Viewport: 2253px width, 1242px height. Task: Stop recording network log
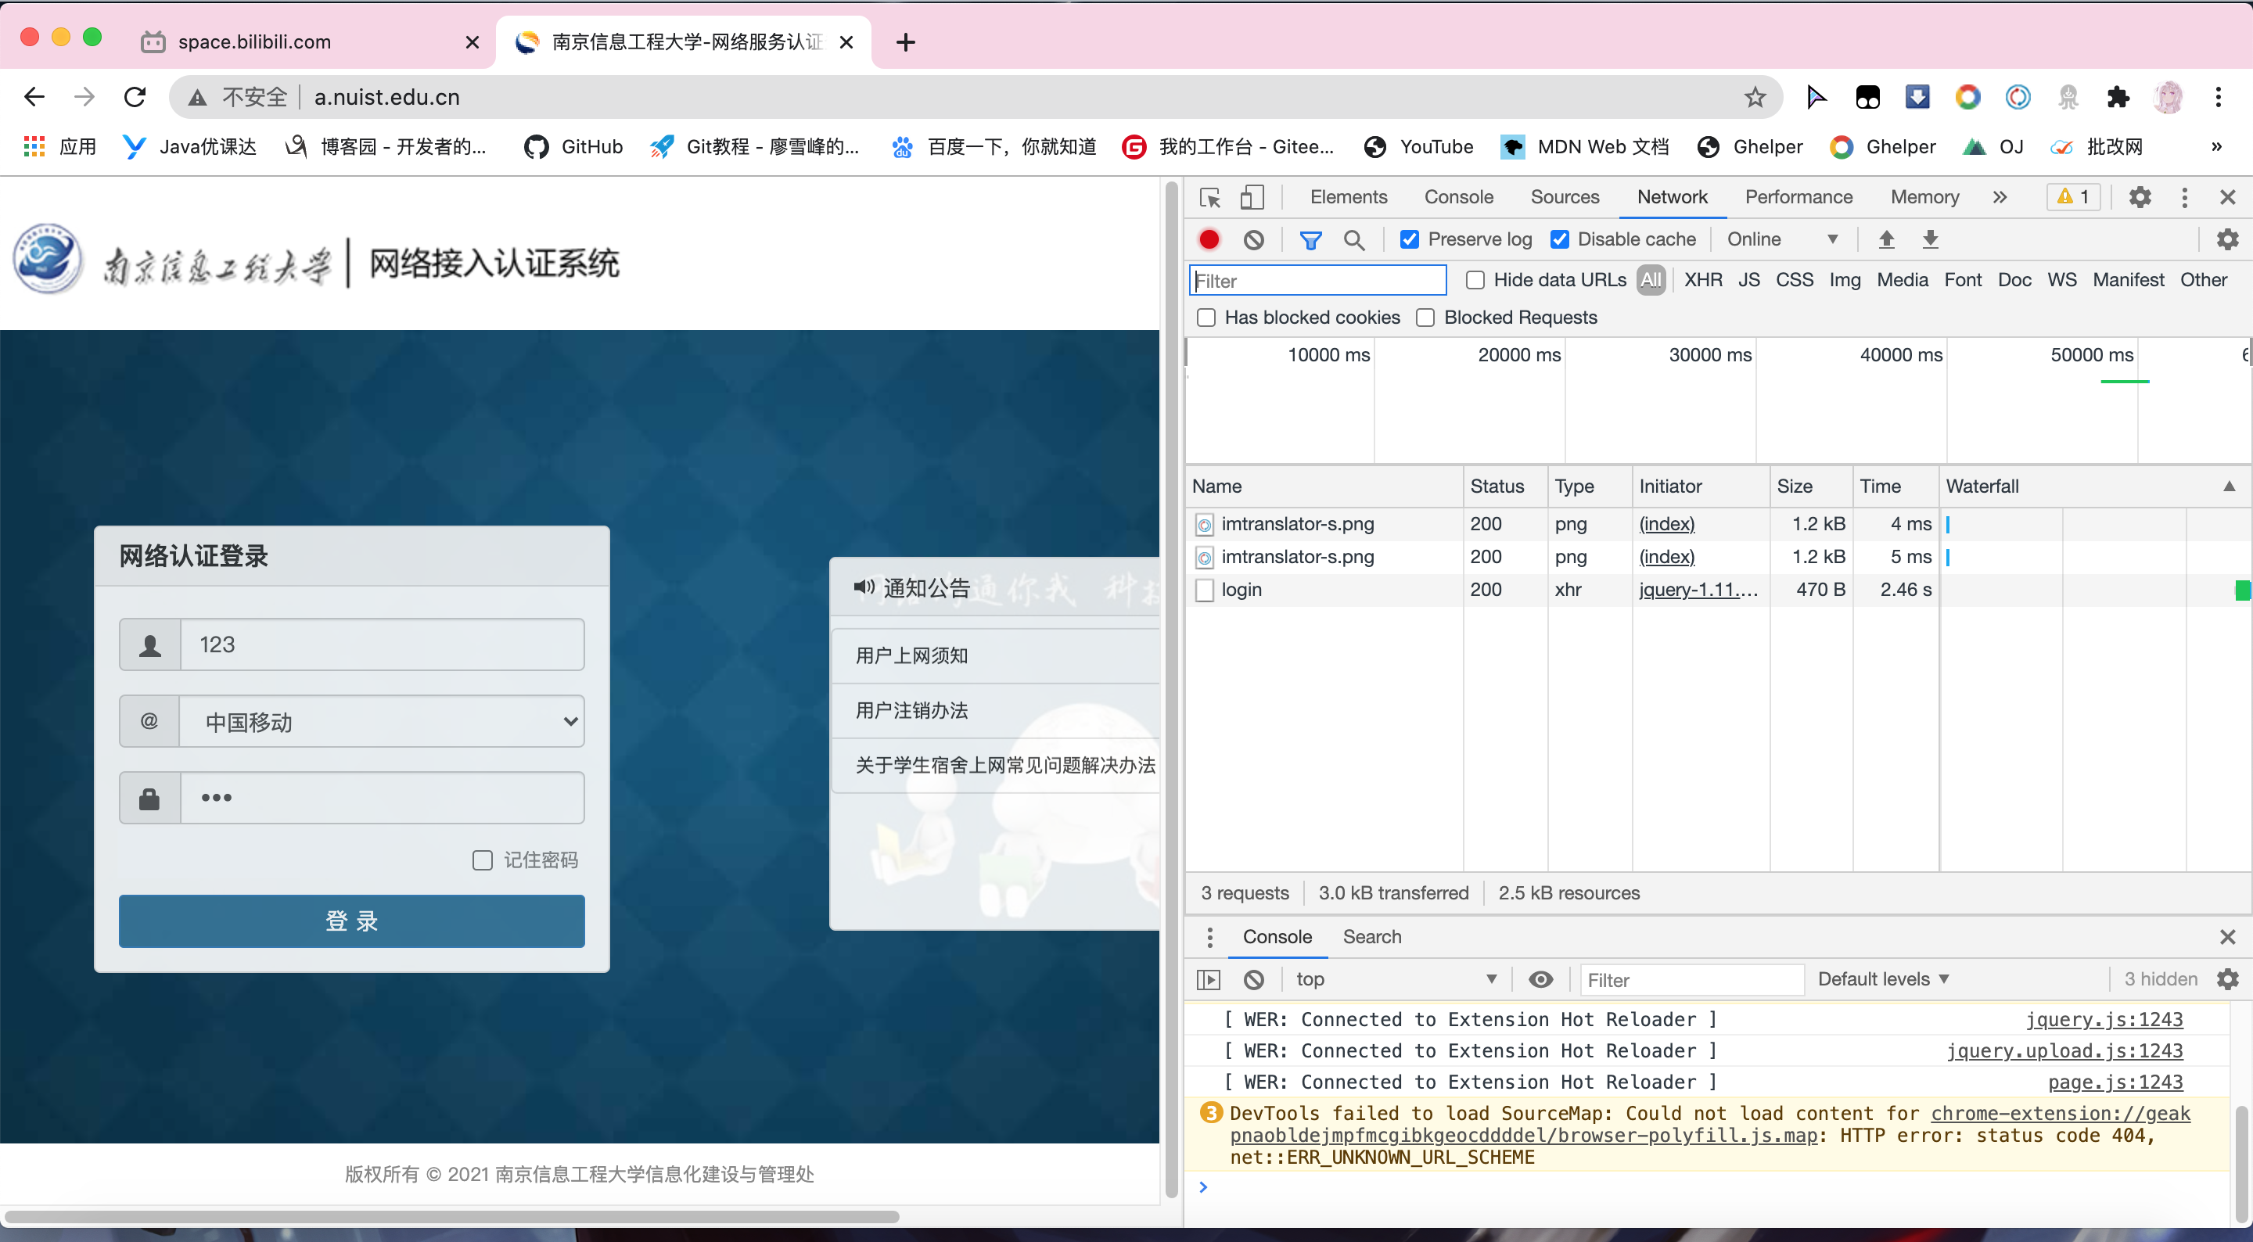point(1209,239)
